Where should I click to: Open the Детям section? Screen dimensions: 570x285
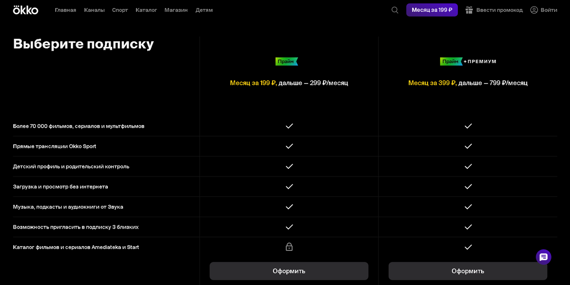point(204,10)
